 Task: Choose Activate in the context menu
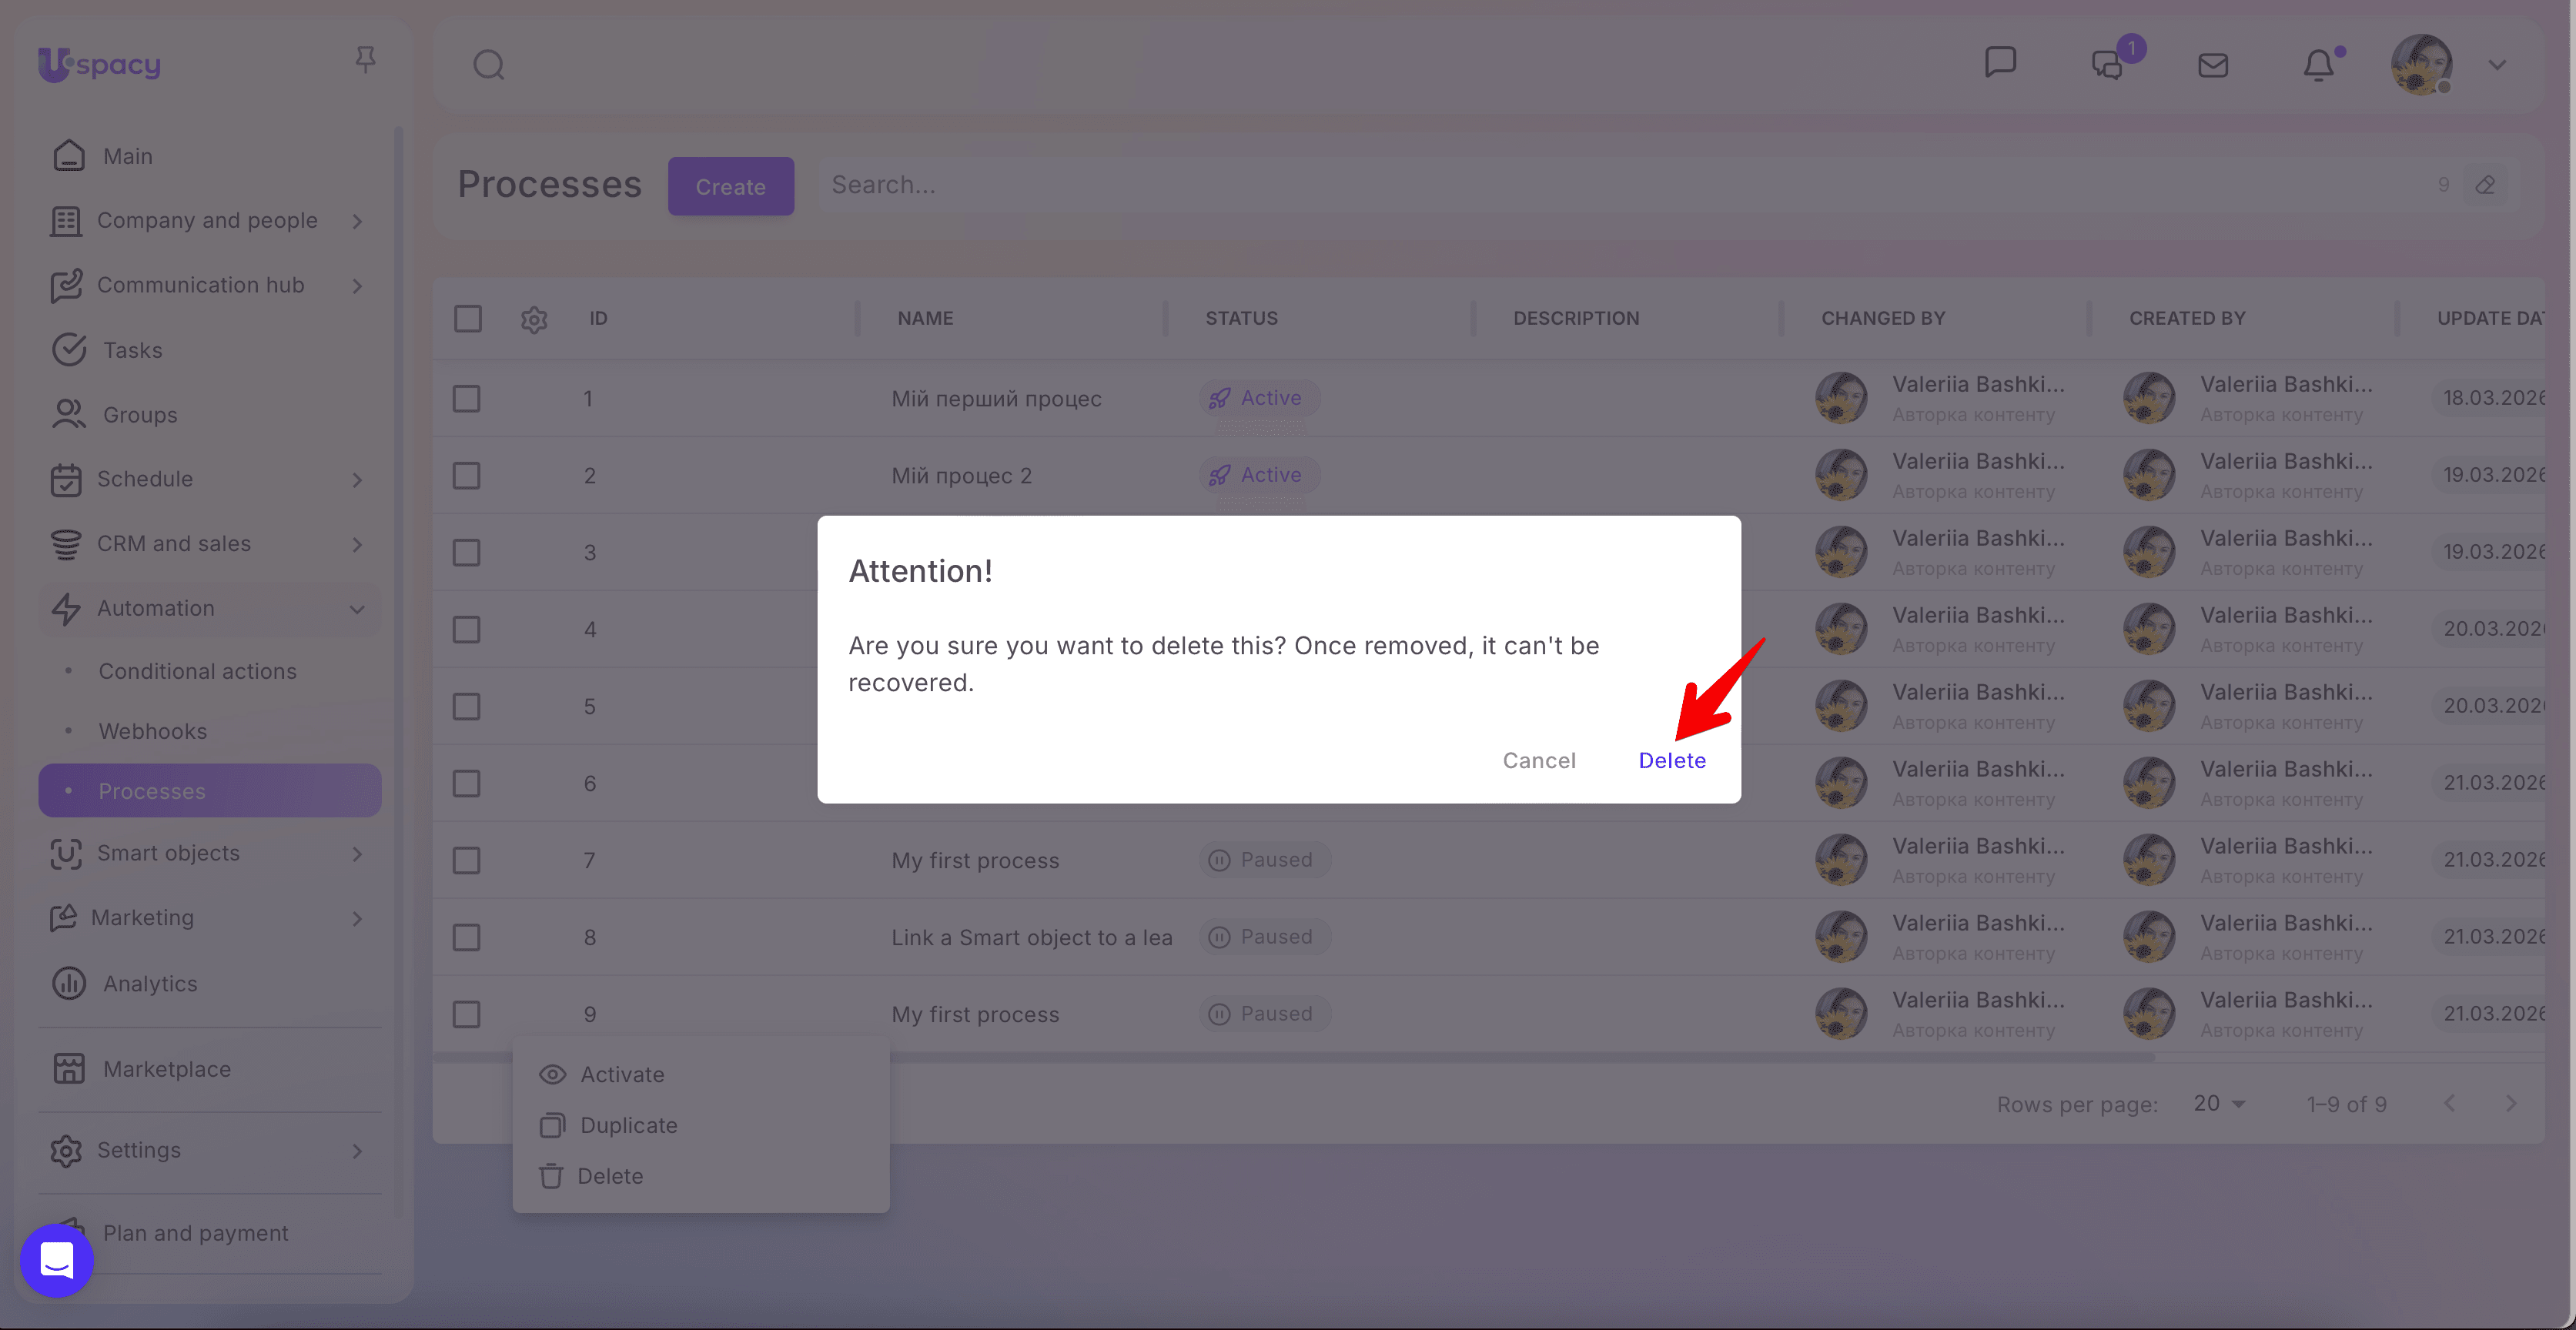point(621,1074)
